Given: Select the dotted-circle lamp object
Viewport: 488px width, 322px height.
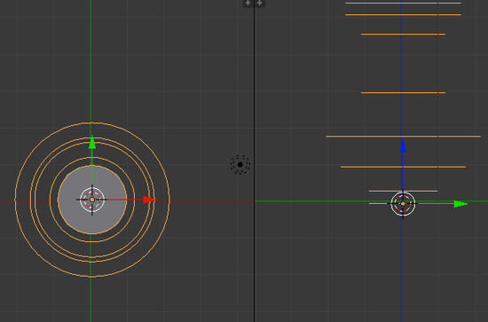Looking at the screenshot, I should pyautogui.click(x=240, y=165).
